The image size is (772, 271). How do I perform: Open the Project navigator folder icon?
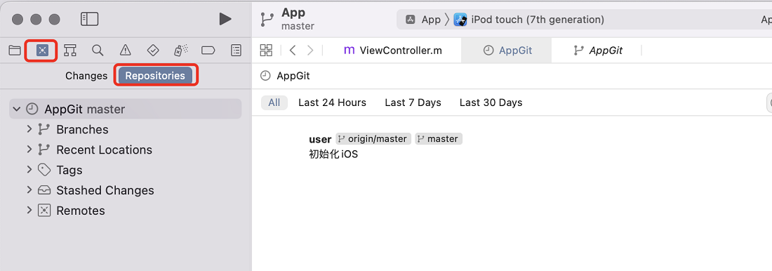pyautogui.click(x=15, y=50)
